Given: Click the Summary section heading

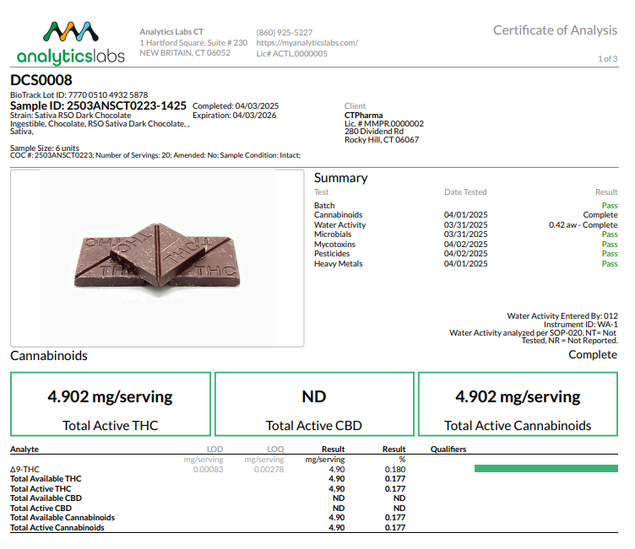Looking at the screenshot, I should point(340,178).
